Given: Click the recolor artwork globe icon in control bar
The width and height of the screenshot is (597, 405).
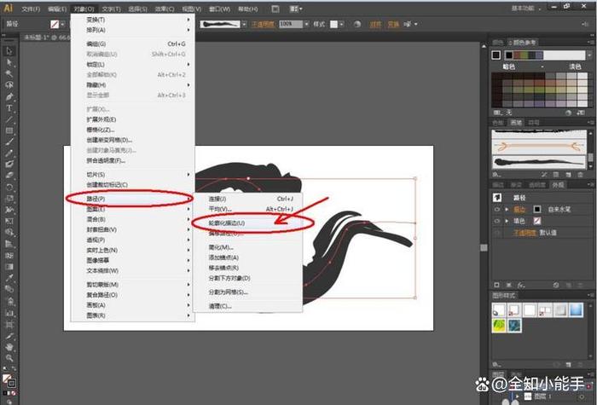Looking at the screenshot, I should (357, 24).
